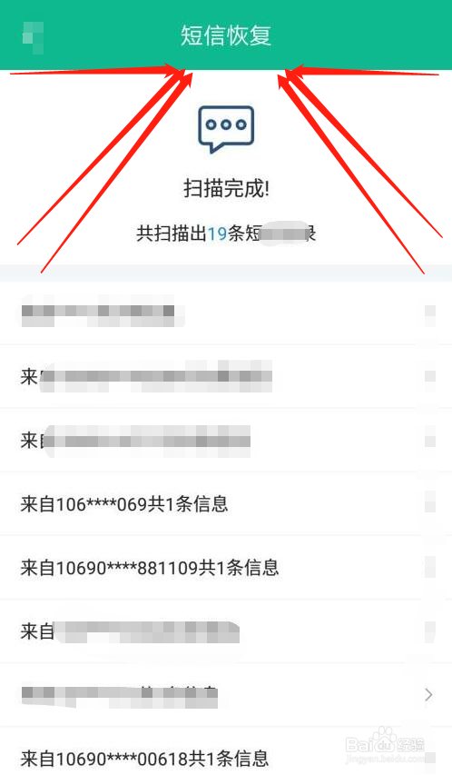Tap the blue number 19 in scan result
The width and height of the screenshot is (452, 775).
click(217, 233)
